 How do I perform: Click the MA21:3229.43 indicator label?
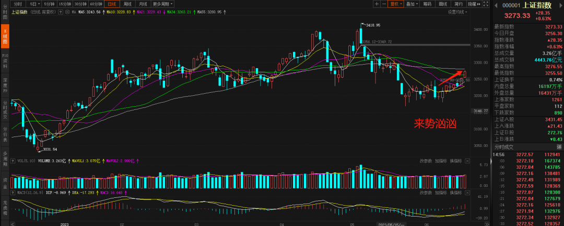tap(148, 12)
